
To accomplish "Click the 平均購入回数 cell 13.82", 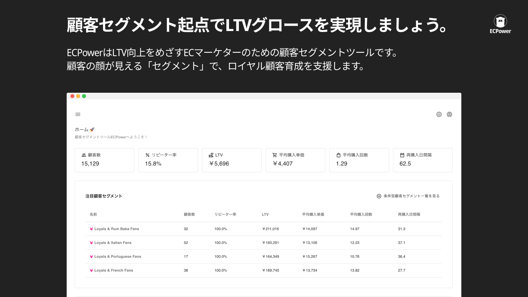I will 355,270.
